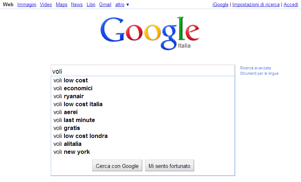Screen dimensions: 301x182
Task: Open the News link in top bar
Action: point(77,5)
